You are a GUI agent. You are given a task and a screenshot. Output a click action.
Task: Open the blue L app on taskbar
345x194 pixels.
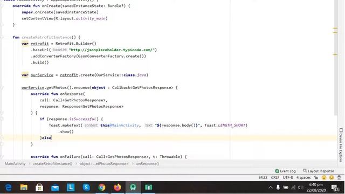pos(71,188)
